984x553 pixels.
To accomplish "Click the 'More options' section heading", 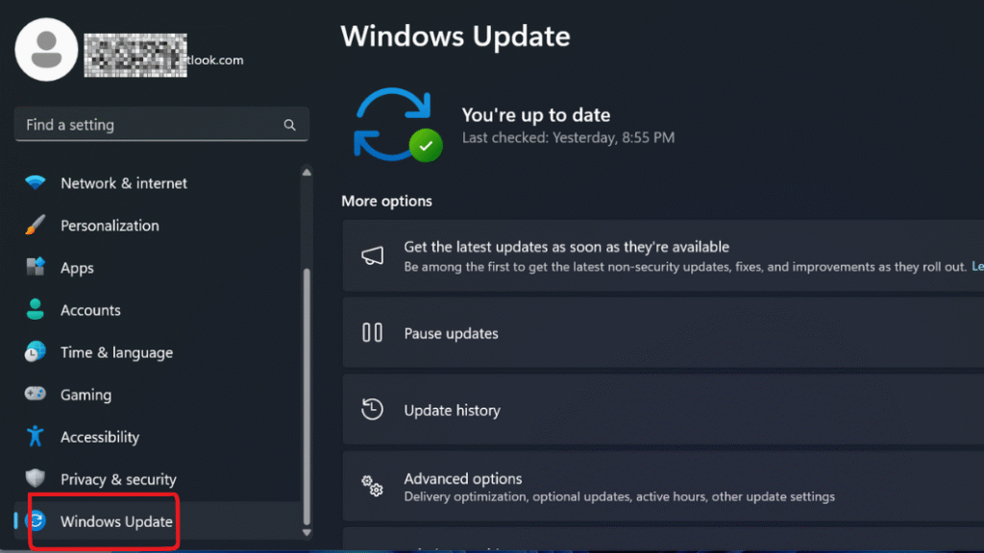I will [x=386, y=201].
